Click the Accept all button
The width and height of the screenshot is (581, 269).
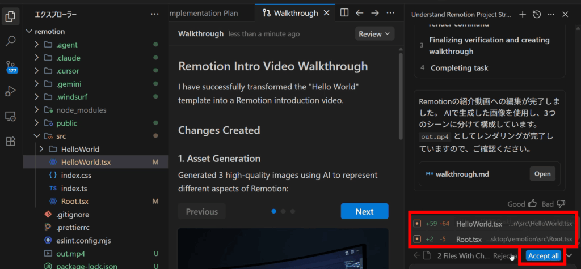tap(543, 256)
